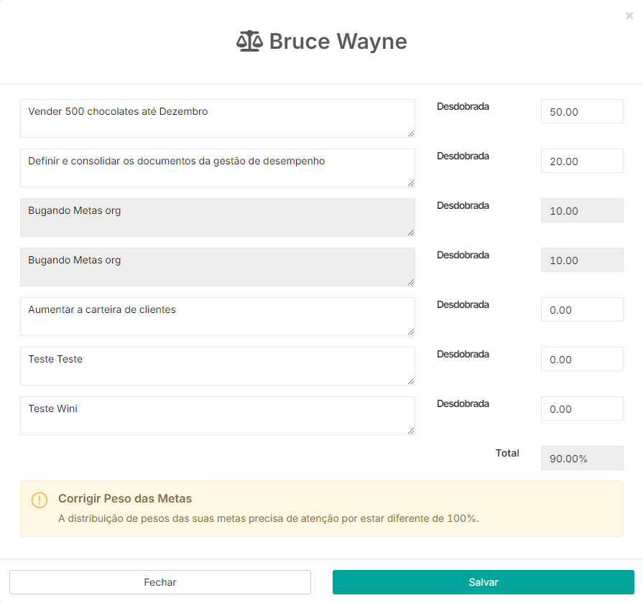Image resolution: width=643 pixels, height=603 pixels.
Task: Click the balance scale icon beside Bruce Wayne
Action: [249, 42]
